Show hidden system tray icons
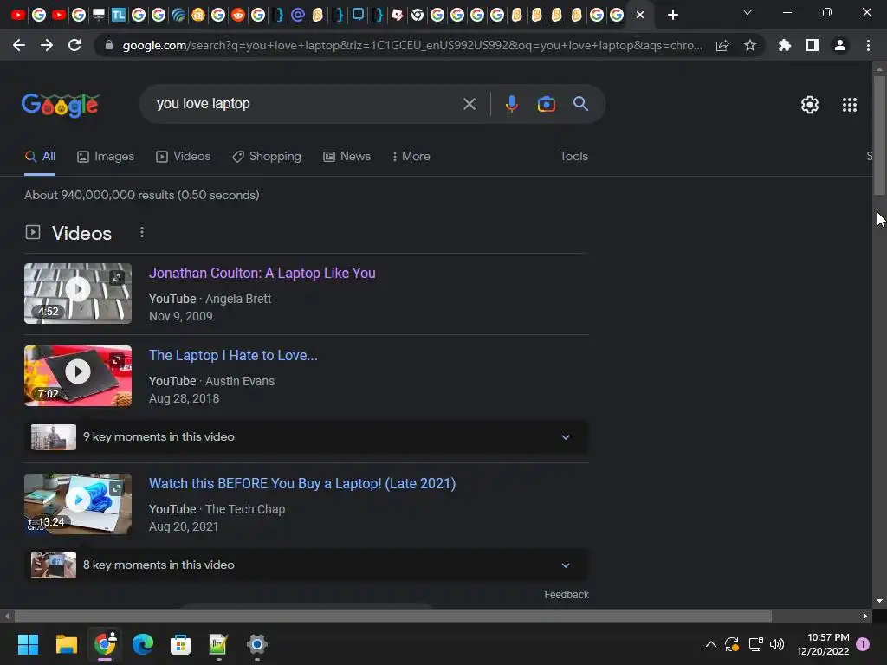 click(710, 644)
